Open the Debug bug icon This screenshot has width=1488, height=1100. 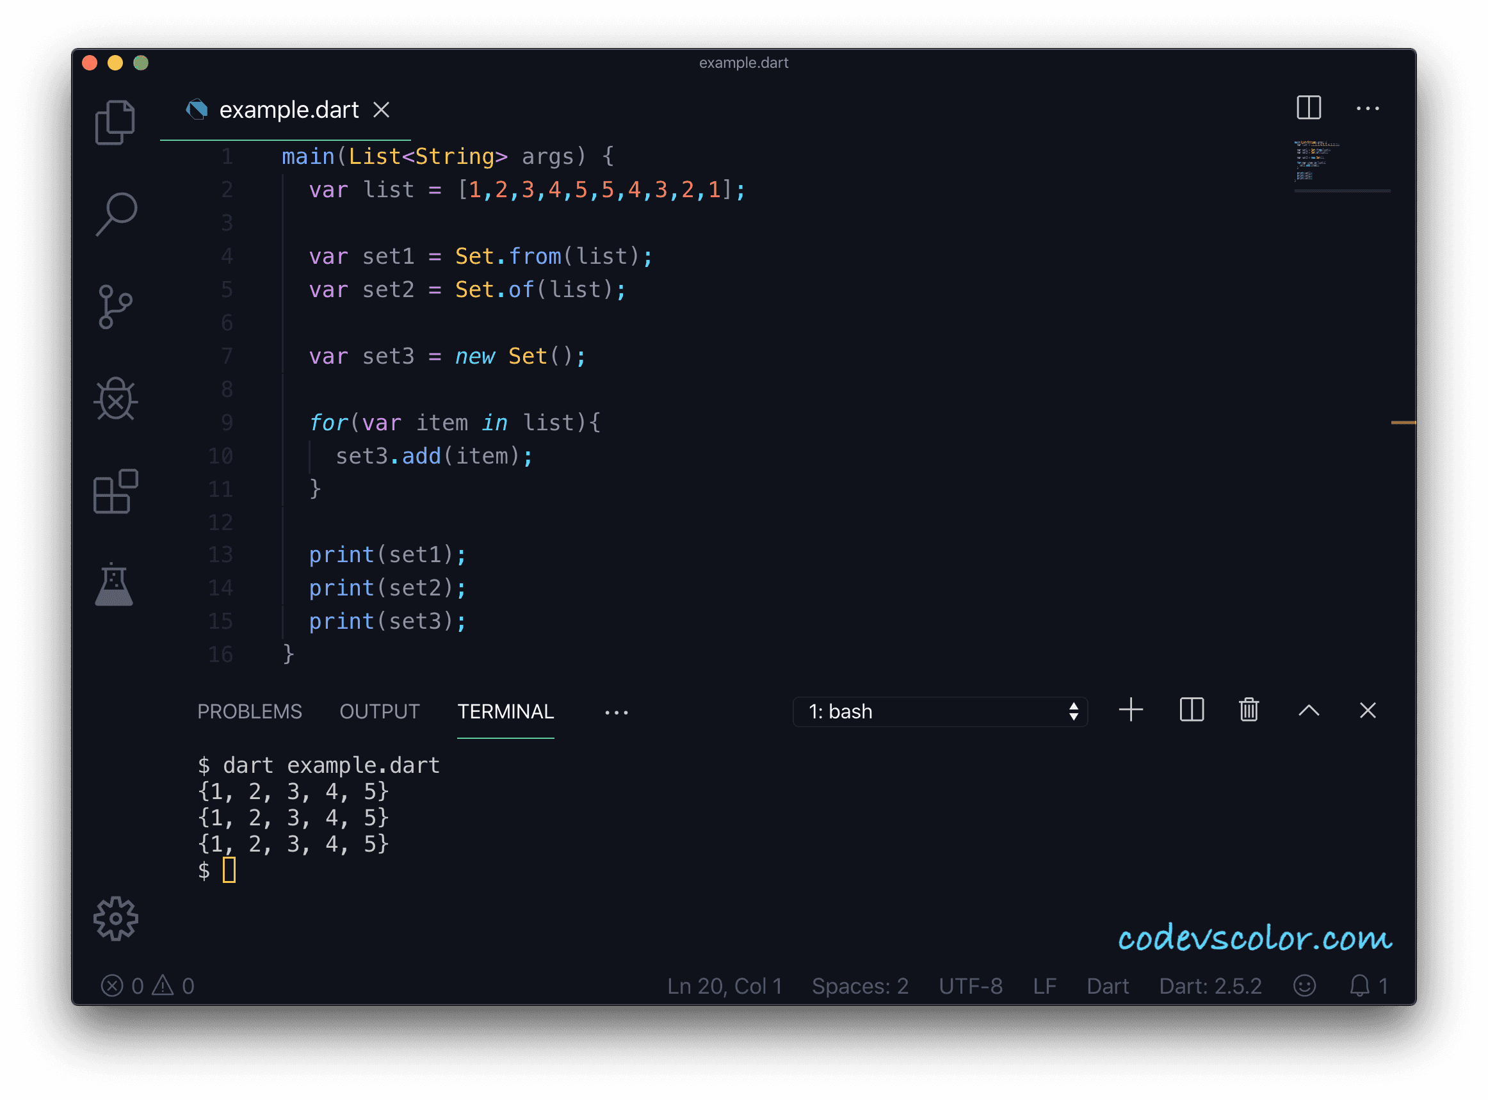click(x=116, y=400)
